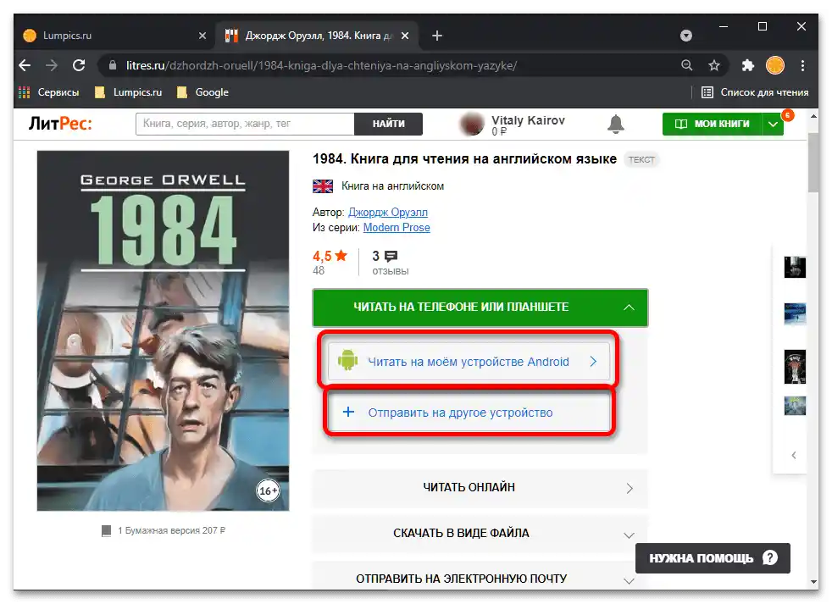Click the litres.ru address bar URL
This screenshot has height=604, width=832.
coord(322,65)
